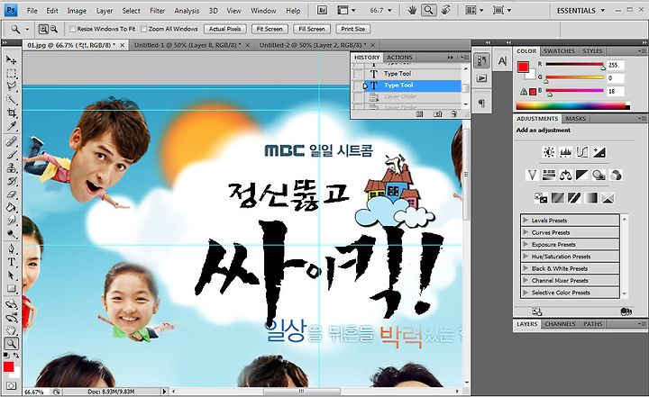Image resolution: width=649 pixels, height=397 pixels.
Task: Expand Channel Mixer Presets
Action: pos(526,280)
